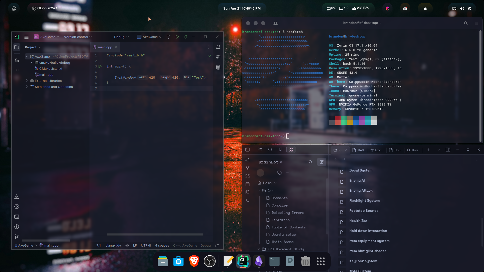The width and height of the screenshot is (484, 272).
Task: Toggle the grid view button in notes toolbar
Action: (x=291, y=150)
